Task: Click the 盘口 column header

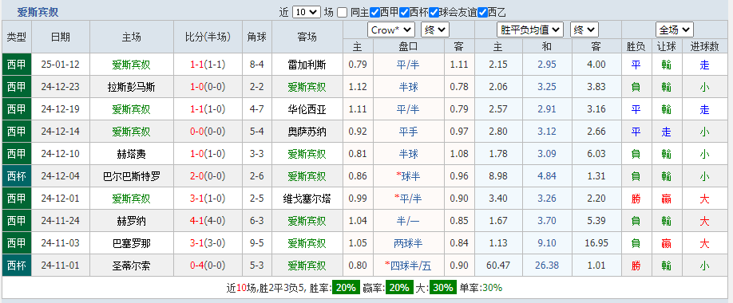Action: [408, 46]
